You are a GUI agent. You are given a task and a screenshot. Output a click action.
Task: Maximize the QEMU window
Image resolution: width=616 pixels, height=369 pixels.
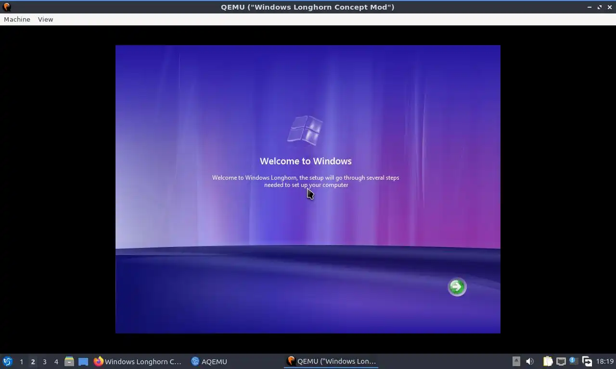point(600,7)
